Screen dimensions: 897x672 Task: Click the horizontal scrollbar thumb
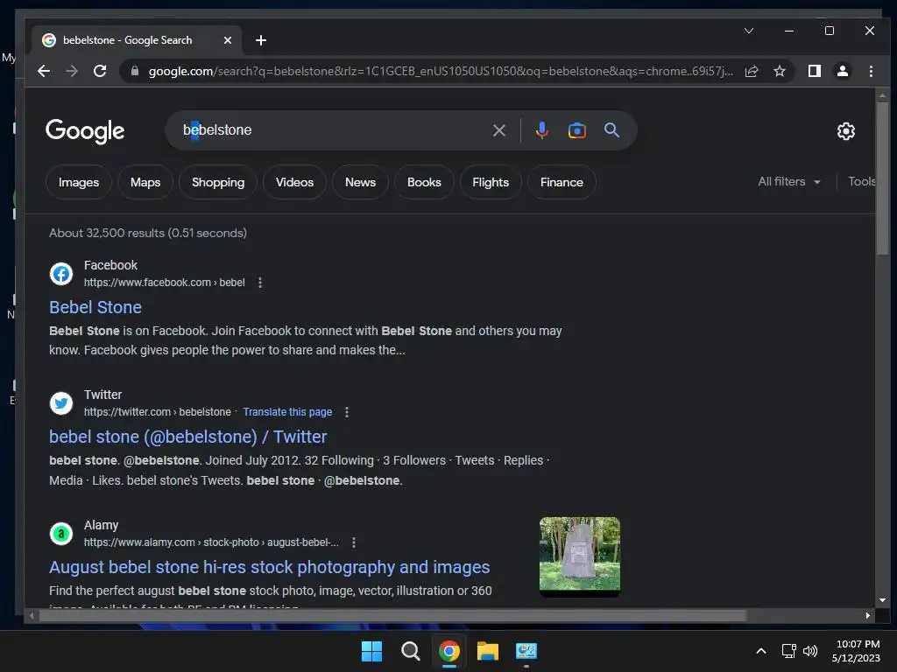[x=392, y=615]
